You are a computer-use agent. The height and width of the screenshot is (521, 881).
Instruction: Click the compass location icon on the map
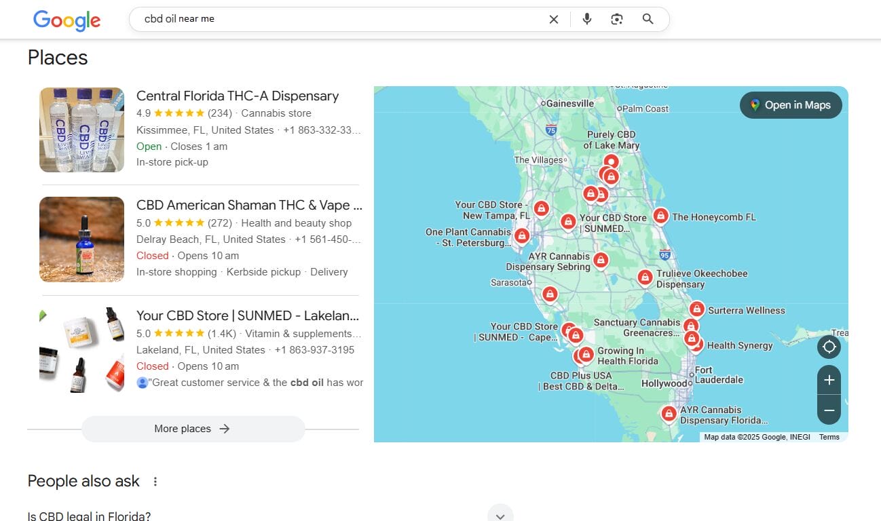(829, 347)
